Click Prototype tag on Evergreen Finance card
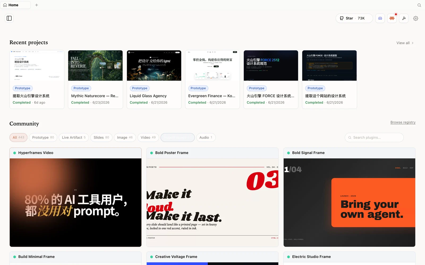Screen dimensions: 425x265 tap(198, 88)
